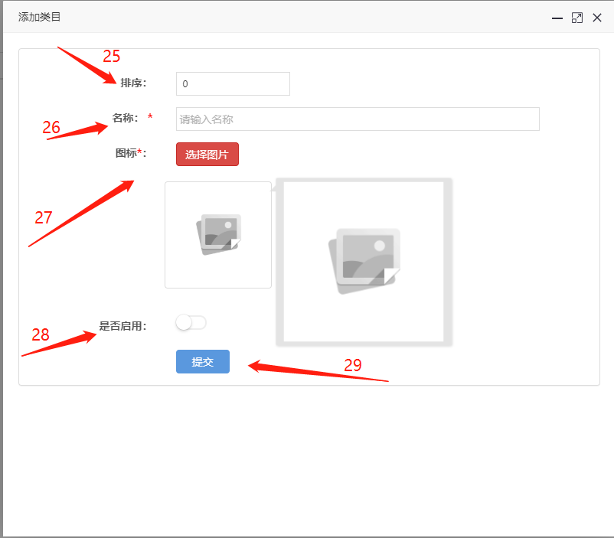Close the 添加类目 dialog
Viewport: 614px width, 538px height.
coord(597,18)
